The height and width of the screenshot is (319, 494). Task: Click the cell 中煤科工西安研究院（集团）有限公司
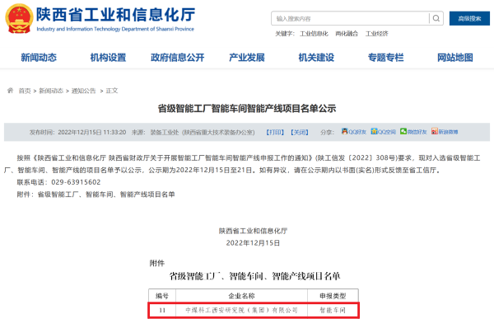click(241, 310)
